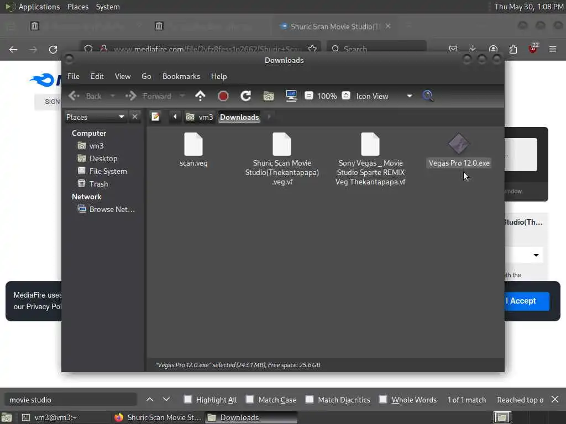This screenshot has height=424, width=566.
Task: Open file search magnifier icon
Action: 428,96
